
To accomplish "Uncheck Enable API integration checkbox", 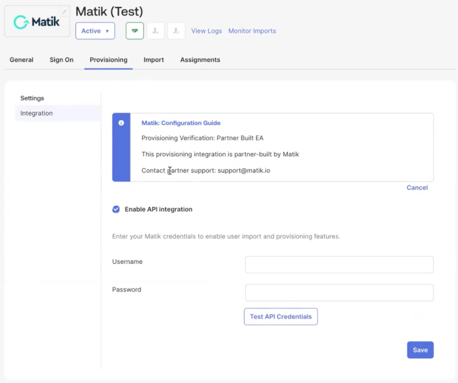I will [116, 209].
